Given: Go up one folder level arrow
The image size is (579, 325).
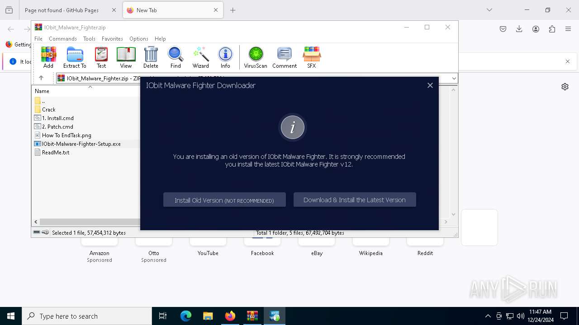Looking at the screenshot, I should coord(41,78).
